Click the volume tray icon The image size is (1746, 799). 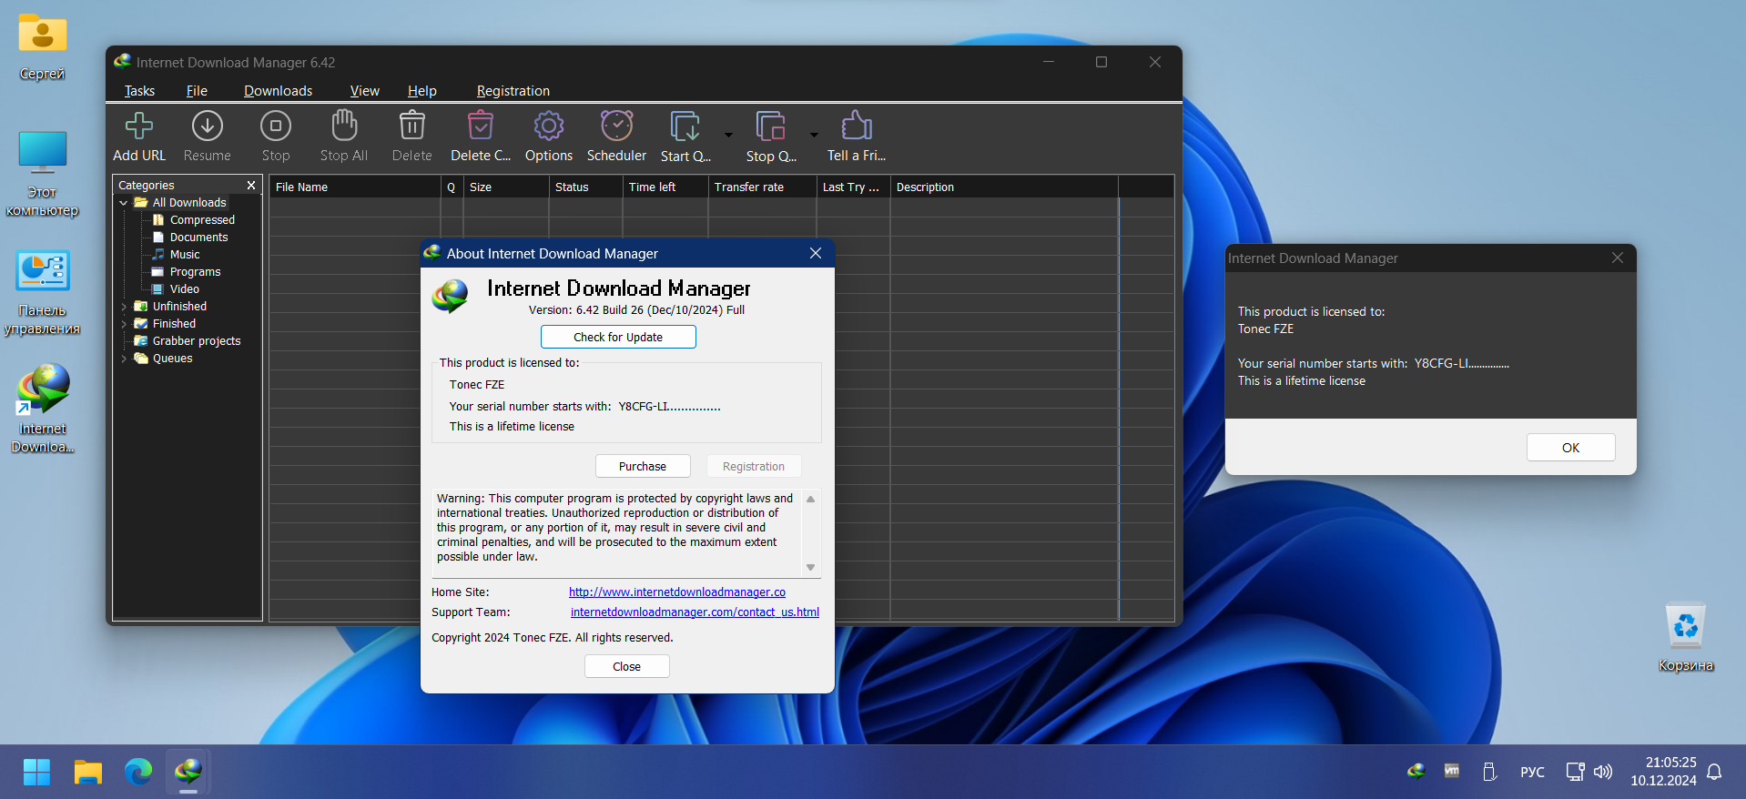coord(1603,772)
